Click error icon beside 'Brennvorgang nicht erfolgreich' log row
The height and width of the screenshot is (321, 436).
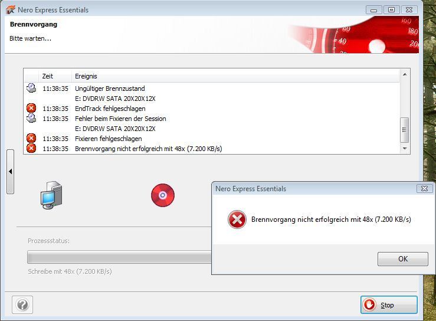[x=31, y=148]
